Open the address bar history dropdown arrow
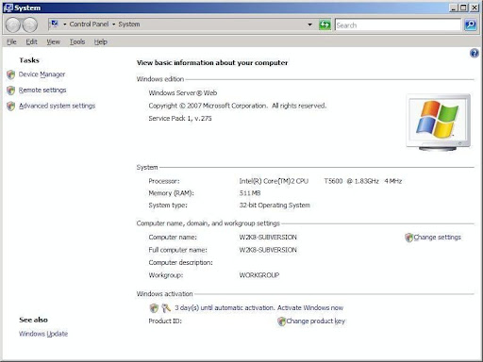Image resolution: width=483 pixels, height=362 pixels. pyautogui.click(x=309, y=25)
